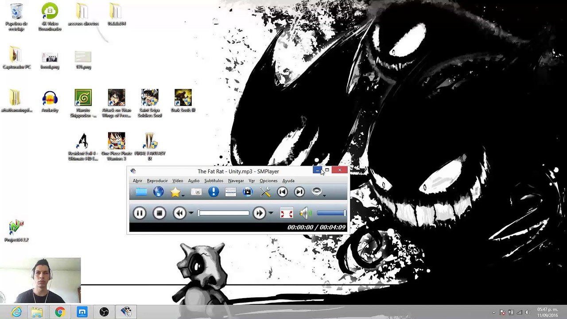
Task: Show file information with the blue exclamation icon
Action: [214, 192]
